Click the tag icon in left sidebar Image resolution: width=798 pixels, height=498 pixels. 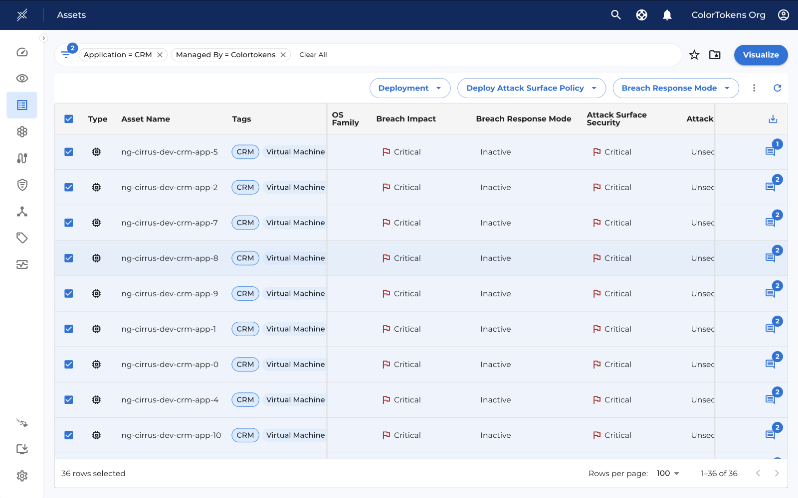coord(22,238)
